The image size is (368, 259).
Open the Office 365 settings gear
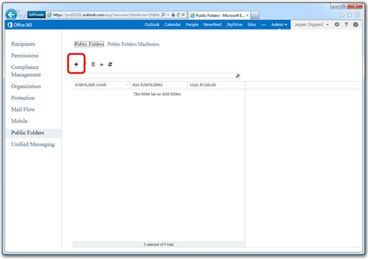pos(337,24)
